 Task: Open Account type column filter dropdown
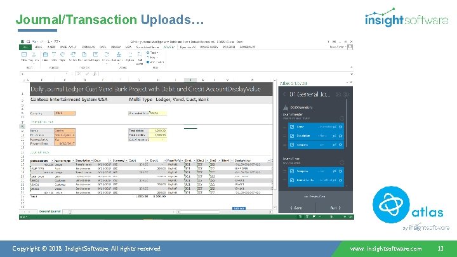click(x=73, y=161)
